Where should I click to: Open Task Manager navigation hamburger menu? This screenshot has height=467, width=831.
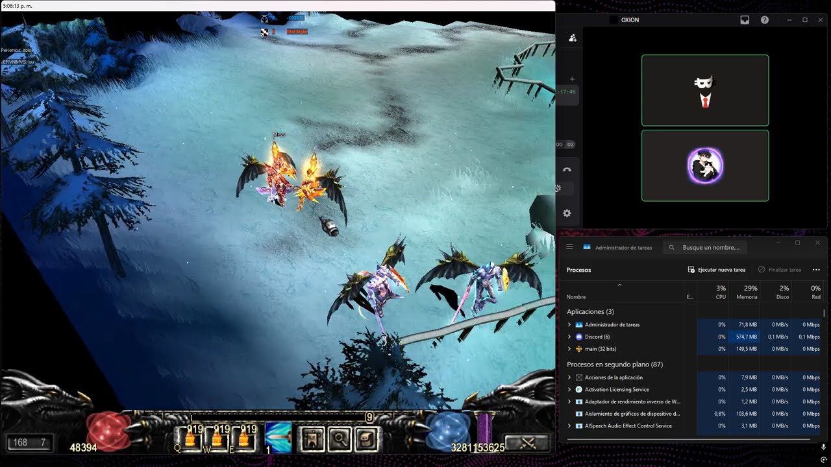click(x=569, y=247)
